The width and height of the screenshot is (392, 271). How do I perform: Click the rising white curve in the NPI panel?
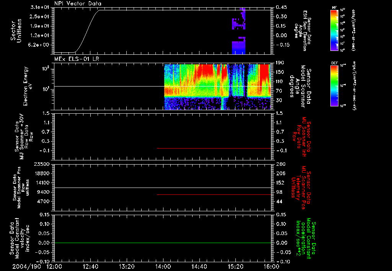pos(87,31)
